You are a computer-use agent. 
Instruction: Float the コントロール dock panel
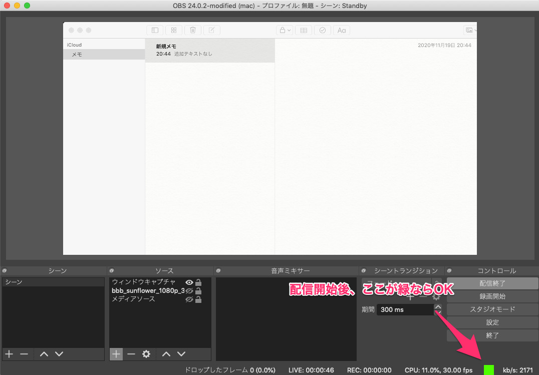click(449, 271)
